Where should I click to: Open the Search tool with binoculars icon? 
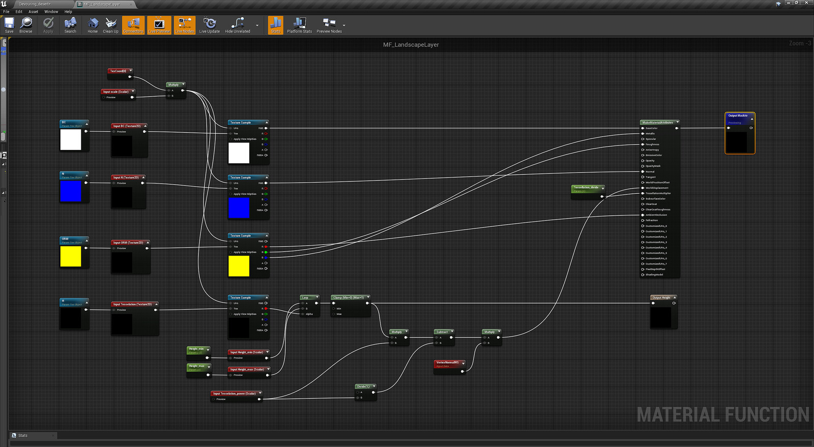70,25
